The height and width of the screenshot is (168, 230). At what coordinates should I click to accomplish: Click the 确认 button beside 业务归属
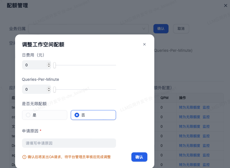(x=161, y=29)
